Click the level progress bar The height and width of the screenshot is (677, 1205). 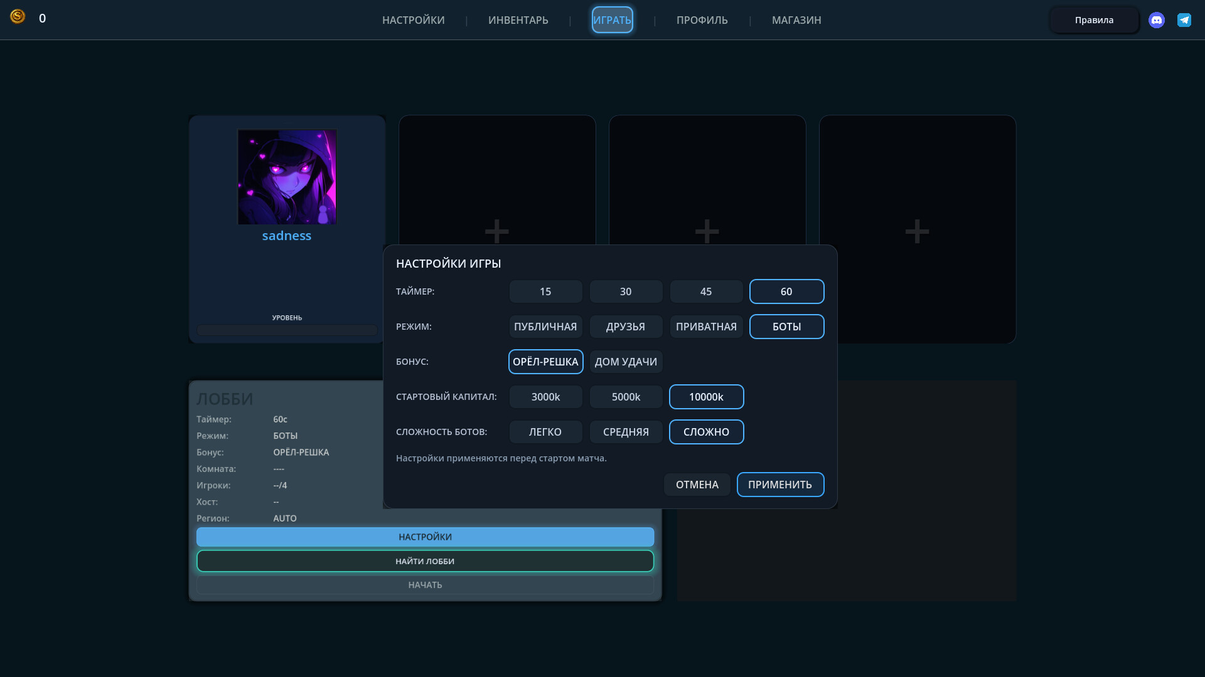[x=287, y=330]
